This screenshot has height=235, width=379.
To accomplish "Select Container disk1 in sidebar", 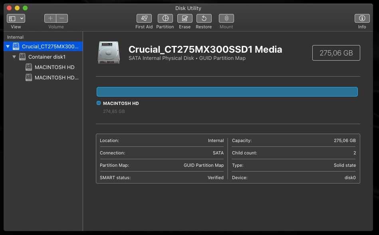I will pyautogui.click(x=43, y=57).
